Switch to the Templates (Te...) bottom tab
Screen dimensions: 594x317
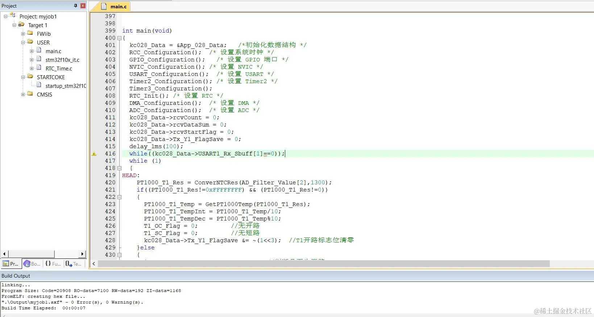pyautogui.click(x=74, y=264)
